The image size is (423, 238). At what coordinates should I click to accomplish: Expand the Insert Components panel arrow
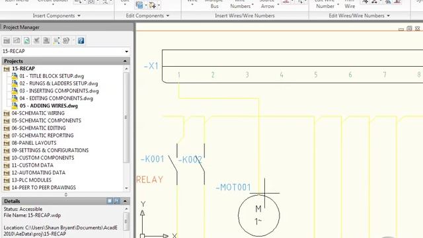(79, 16)
